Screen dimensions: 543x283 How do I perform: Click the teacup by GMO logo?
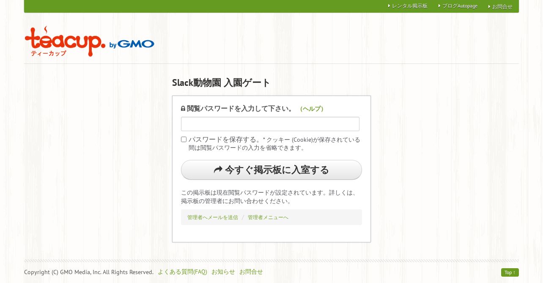[90, 41]
